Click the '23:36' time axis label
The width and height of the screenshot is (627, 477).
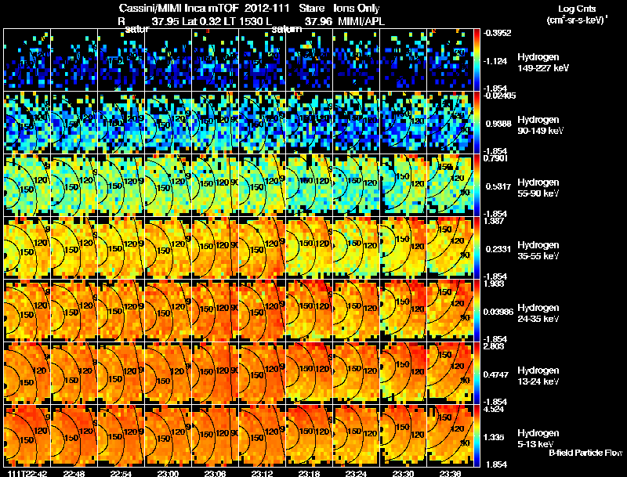point(450,473)
